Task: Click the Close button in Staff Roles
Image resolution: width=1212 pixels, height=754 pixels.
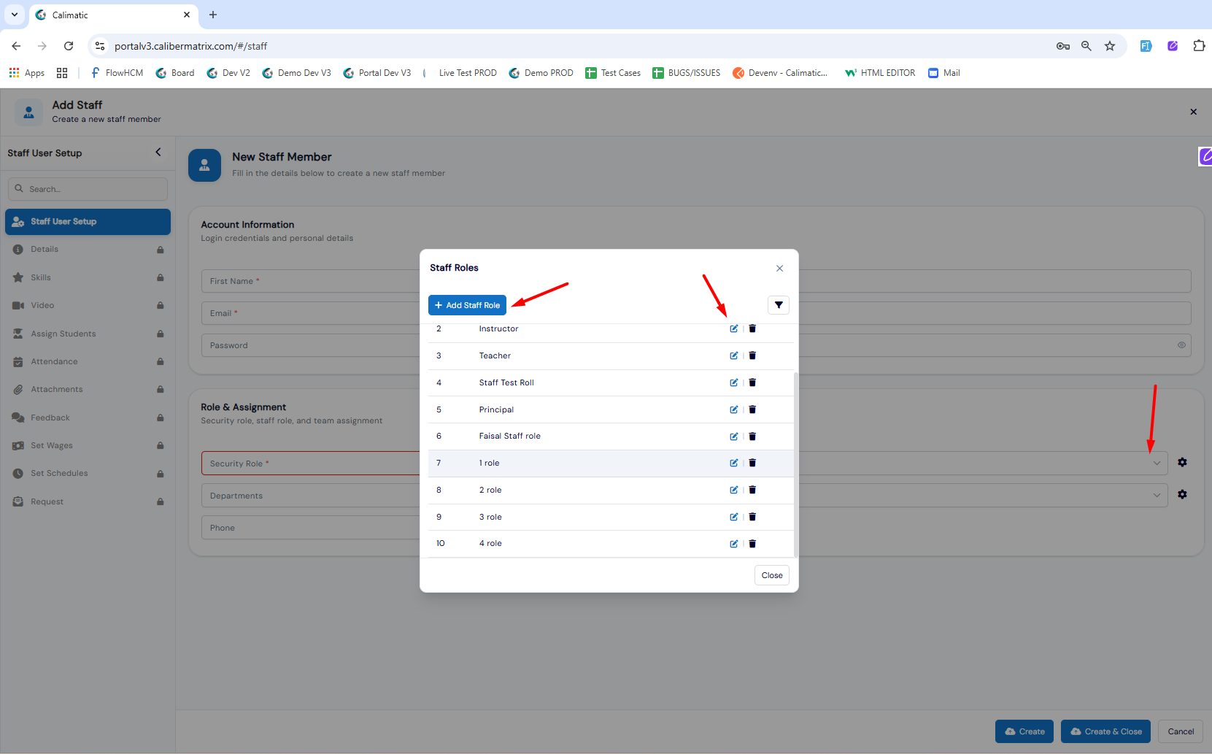Action: (x=772, y=575)
